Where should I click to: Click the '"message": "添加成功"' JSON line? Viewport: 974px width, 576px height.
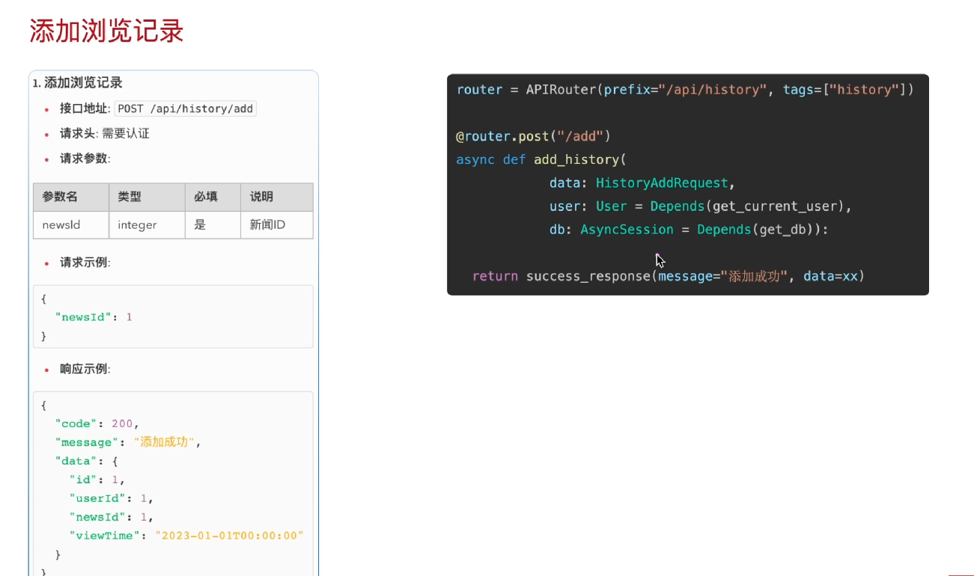coord(128,442)
